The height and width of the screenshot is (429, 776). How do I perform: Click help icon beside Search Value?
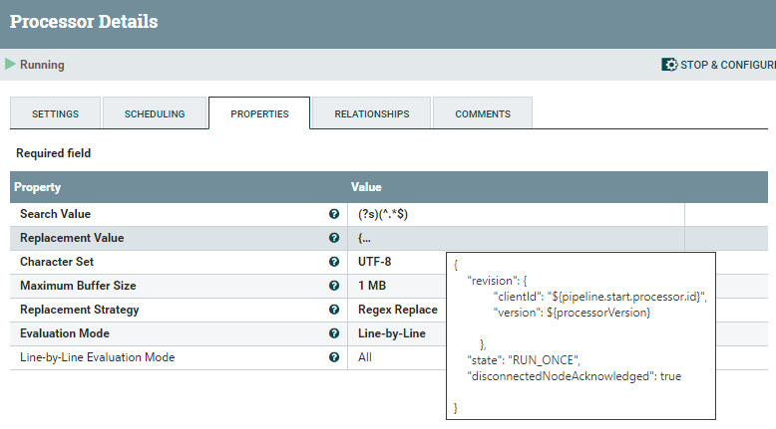click(x=334, y=214)
